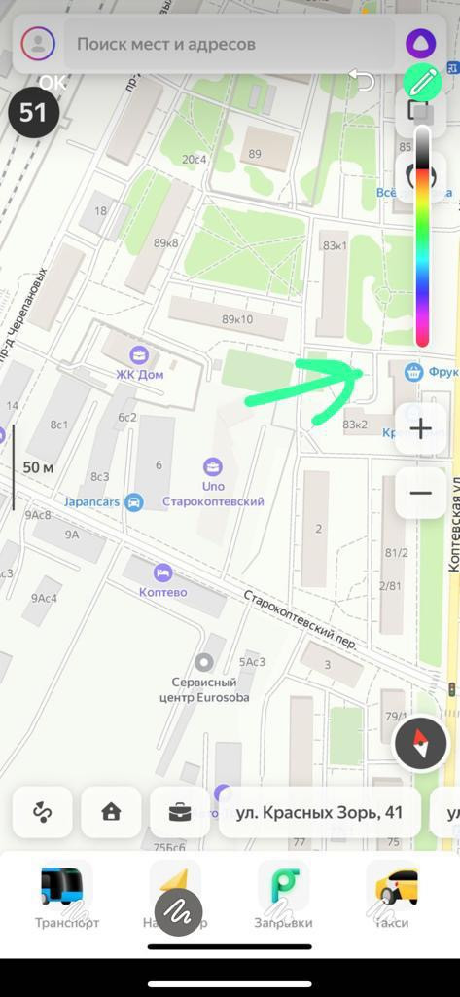Tap the undo arrow icon
This screenshot has width=460, height=997.
(x=362, y=81)
